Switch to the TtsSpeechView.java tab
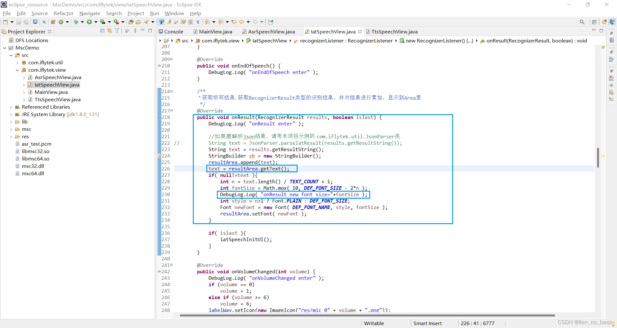 coord(392,32)
